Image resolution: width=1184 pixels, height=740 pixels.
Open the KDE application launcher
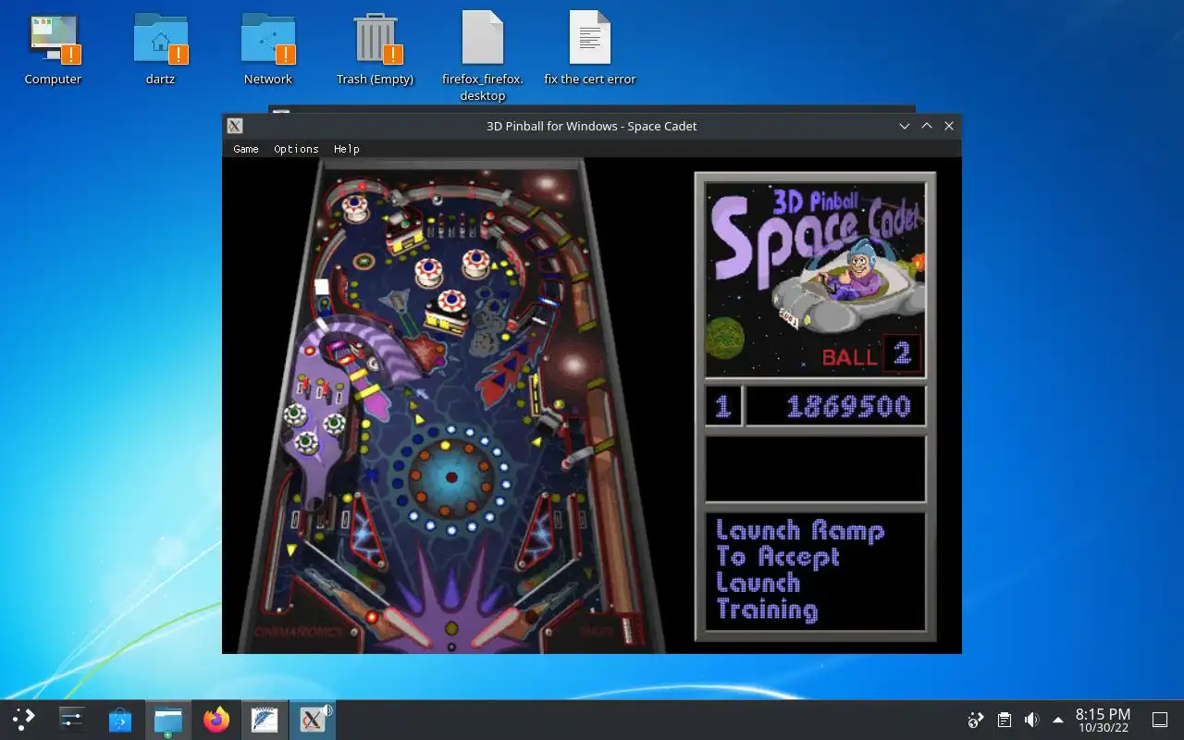click(x=24, y=719)
